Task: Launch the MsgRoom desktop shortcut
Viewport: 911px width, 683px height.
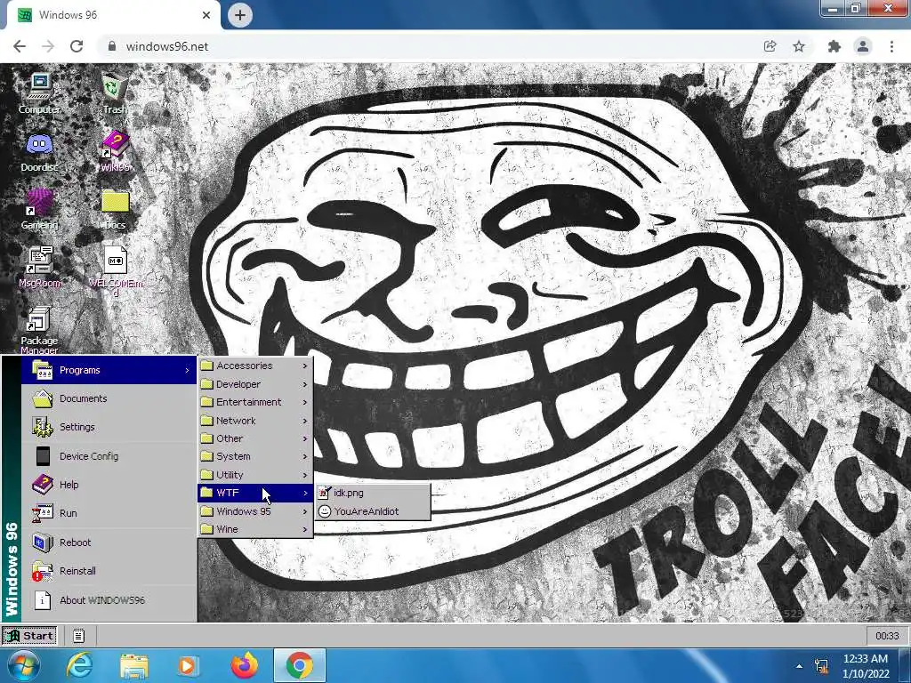Action: click(39, 267)
